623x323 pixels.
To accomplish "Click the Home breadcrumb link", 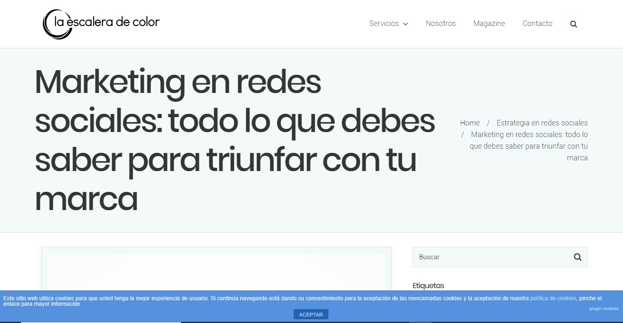I will 469,123.
